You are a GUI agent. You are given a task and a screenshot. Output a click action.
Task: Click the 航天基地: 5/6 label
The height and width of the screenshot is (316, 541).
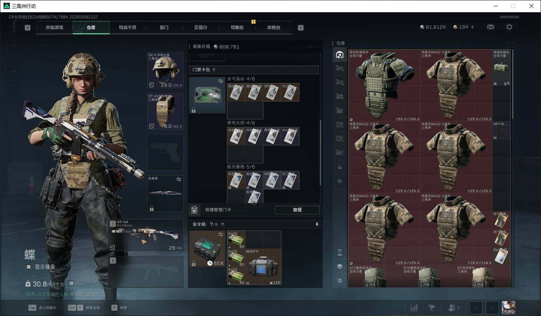point(241,167)
